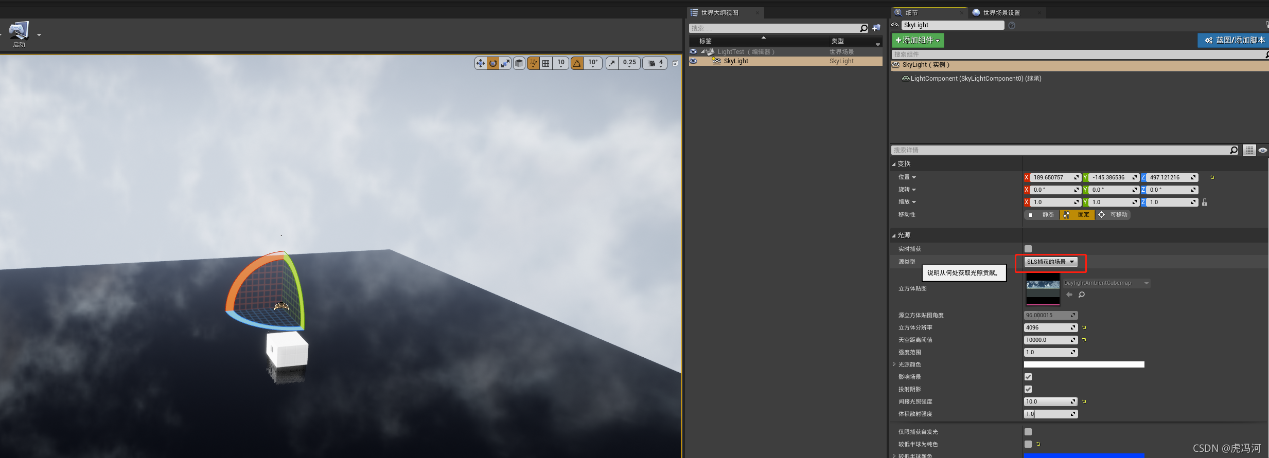Click the help icon next to actor name
Viewport: 1269px width, 458px height.
pyautogui.click(x=1012, y=26)
